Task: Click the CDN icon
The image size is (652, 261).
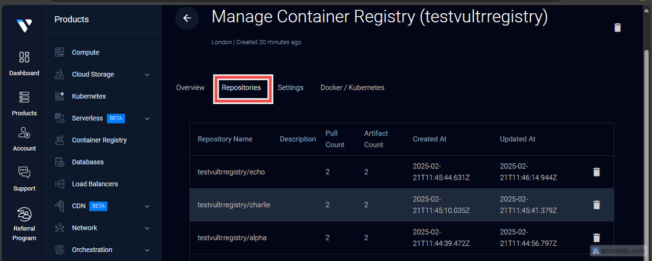Action: (x=60, y=206)
